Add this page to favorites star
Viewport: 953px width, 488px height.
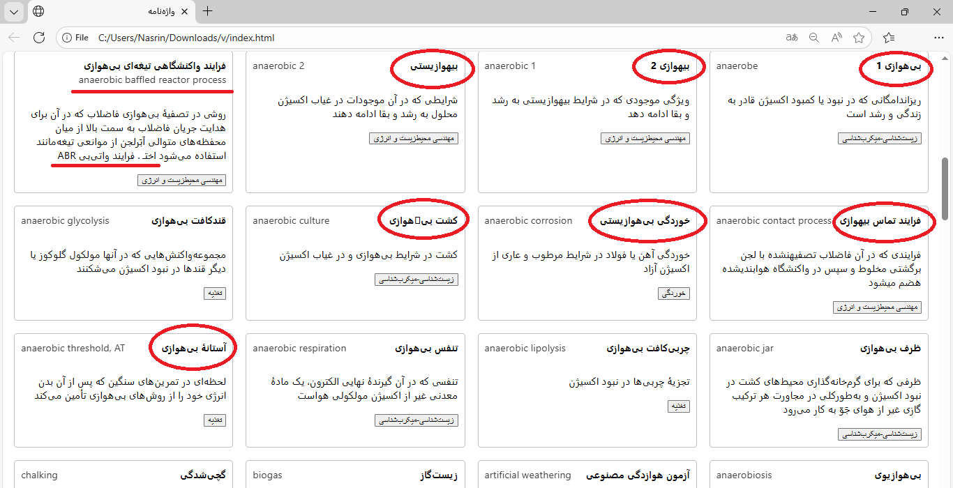[x=859, y=38]
